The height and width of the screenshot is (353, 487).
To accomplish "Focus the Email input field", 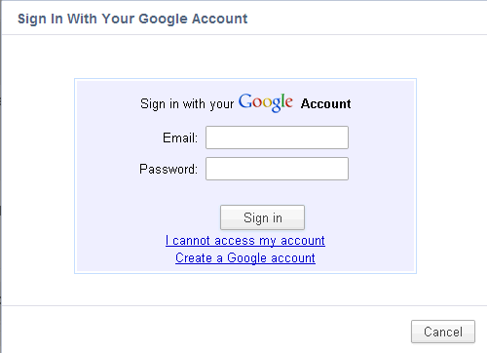I will (x=277, y=137).
